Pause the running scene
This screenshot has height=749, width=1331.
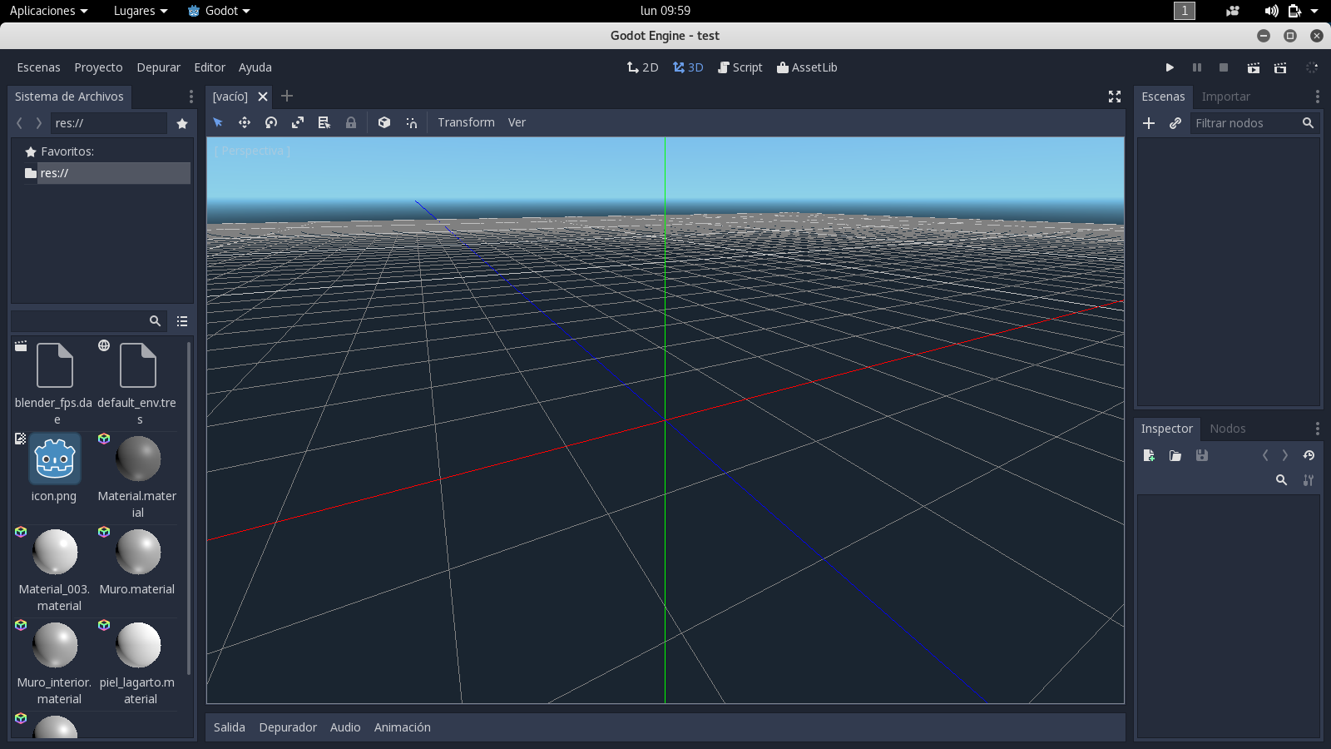pos(1197,67)
